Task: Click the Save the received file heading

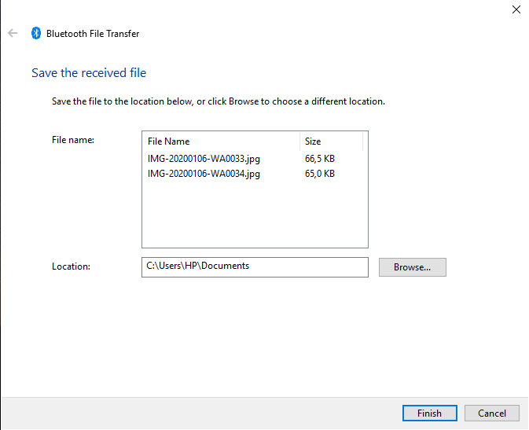Action: [89, 73]
